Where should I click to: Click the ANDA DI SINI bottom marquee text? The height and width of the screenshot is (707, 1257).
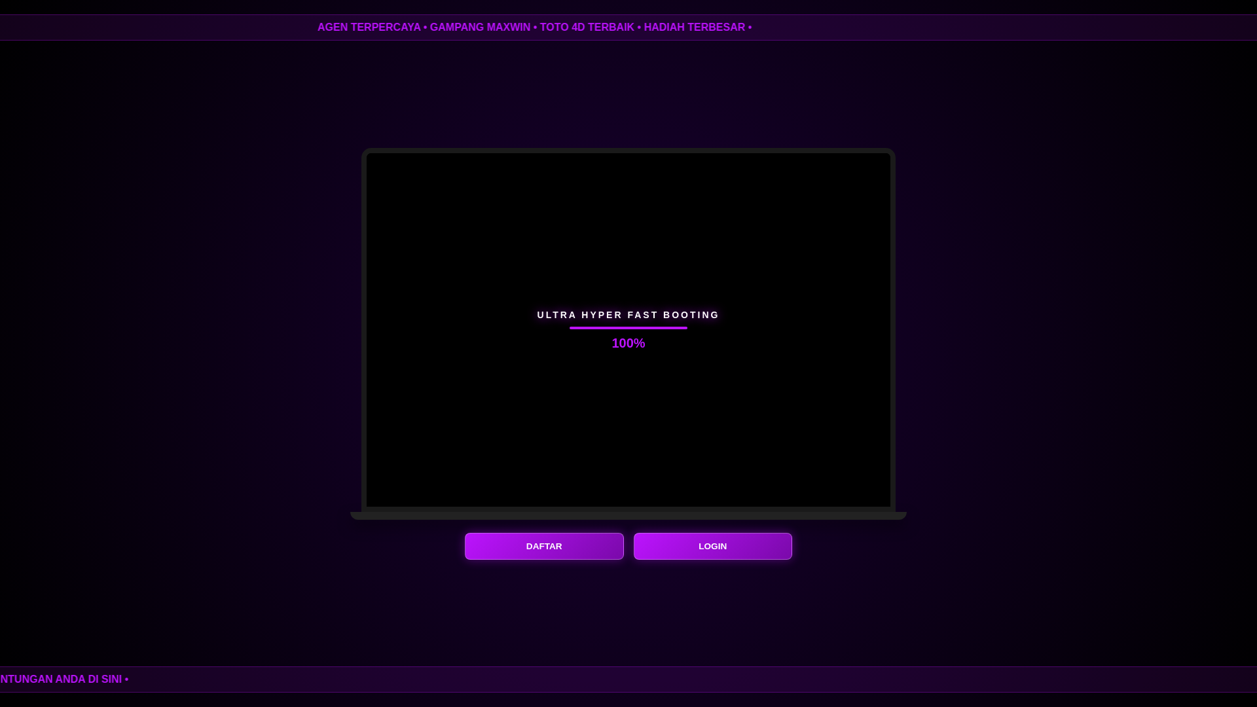[x=88, y=680]
